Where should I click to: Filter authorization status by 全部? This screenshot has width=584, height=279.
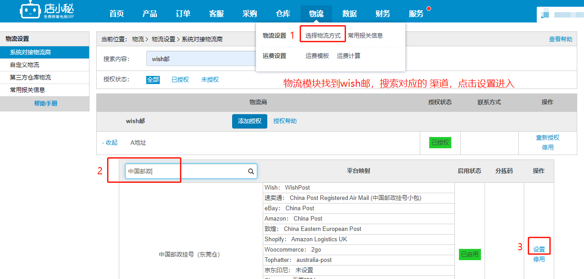pyautogui.click(x=153, y=80)
